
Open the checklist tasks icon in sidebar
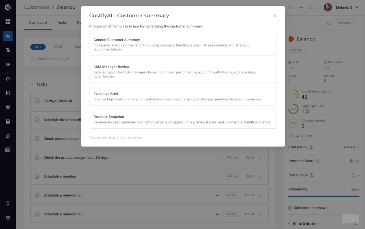8,64
